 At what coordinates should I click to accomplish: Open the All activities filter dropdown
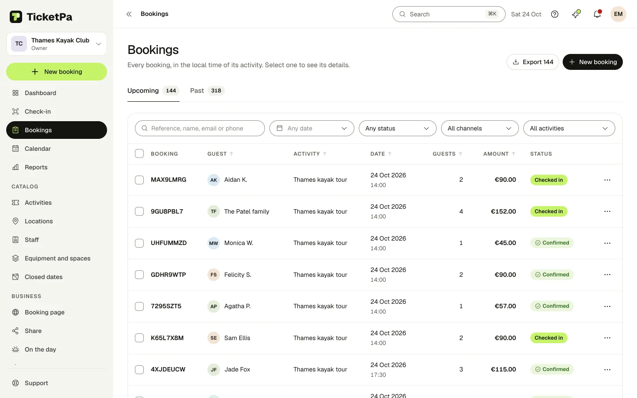[569, 128]
